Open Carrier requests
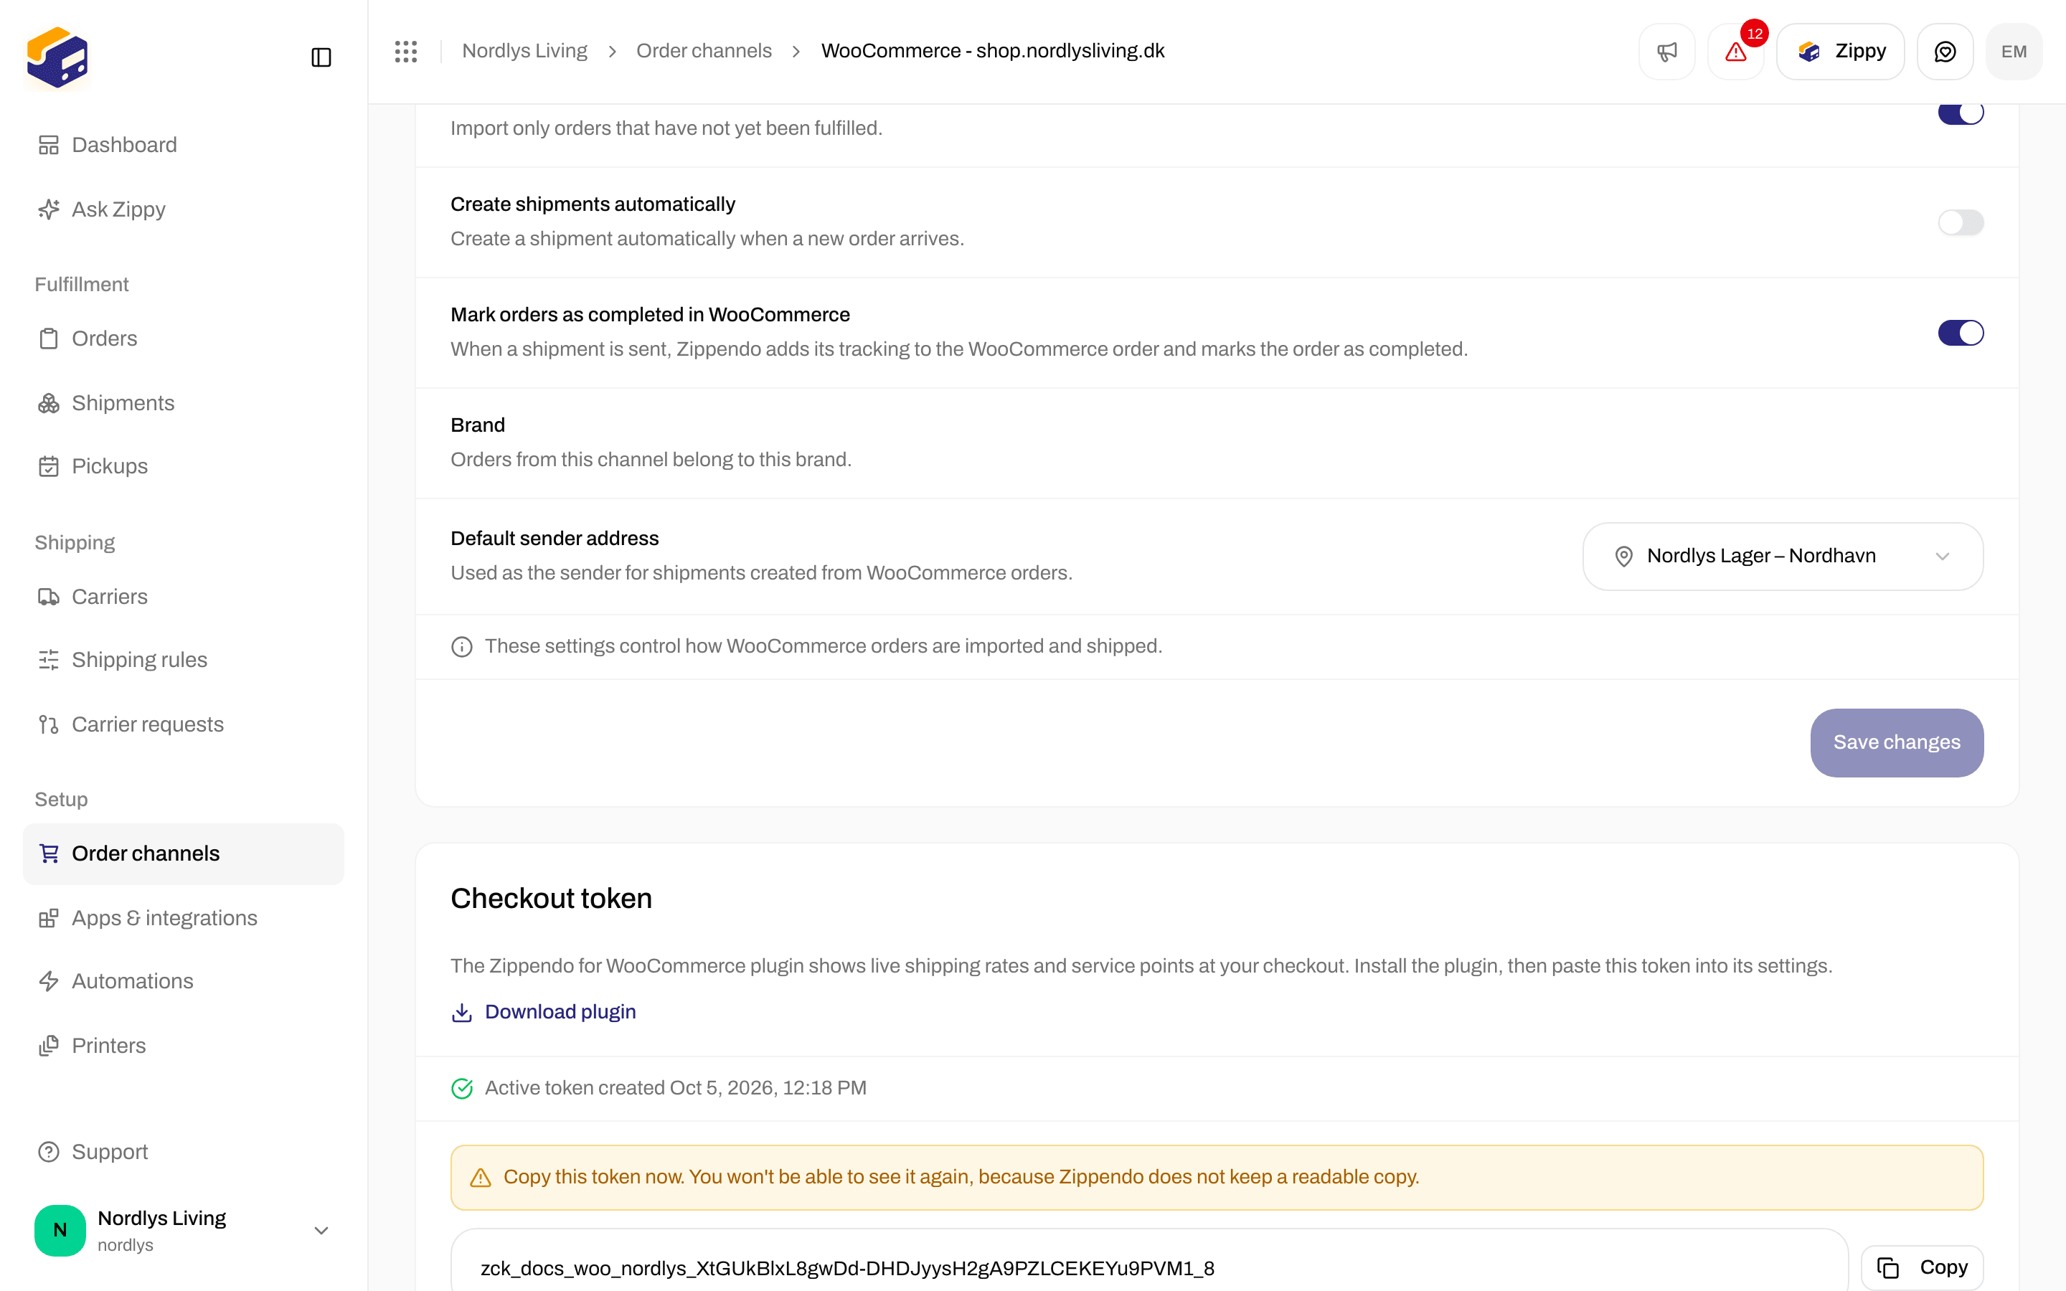 coord(184,724)
